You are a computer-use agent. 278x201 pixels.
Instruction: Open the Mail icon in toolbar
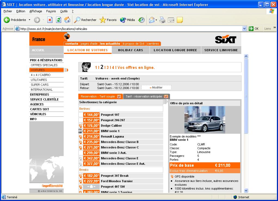pyautogui.click(x=152, y=20)
